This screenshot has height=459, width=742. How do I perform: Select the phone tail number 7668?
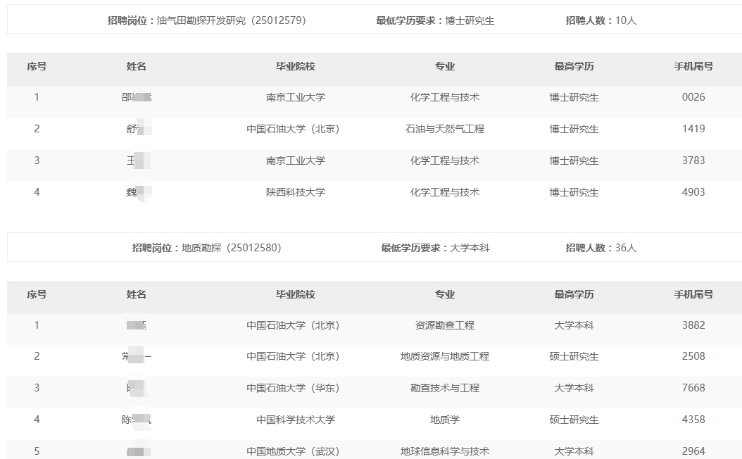693,388
